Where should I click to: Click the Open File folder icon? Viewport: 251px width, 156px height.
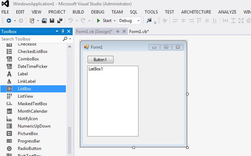[44, 21]
